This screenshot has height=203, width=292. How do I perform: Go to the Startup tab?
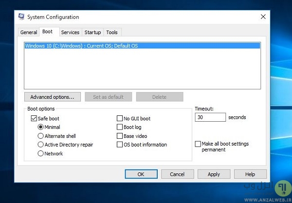tap(92, 32)
